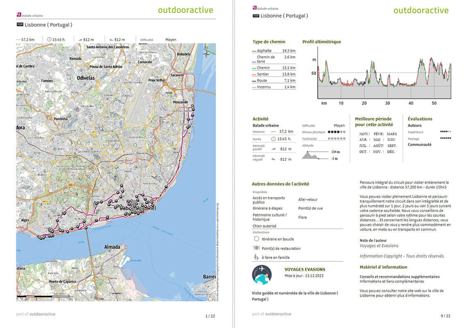Click the VOYAGES EVASIONS author name
This screenshot has height=328, width=467.
(305, 269)
